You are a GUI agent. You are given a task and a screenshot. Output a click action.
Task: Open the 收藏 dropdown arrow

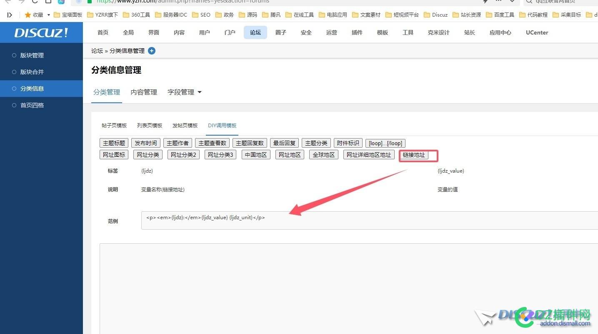pos(48,15)
